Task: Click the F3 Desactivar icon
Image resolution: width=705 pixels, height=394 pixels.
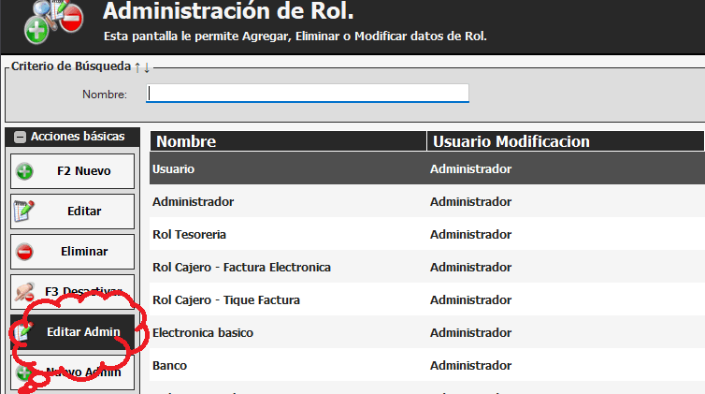Action: click(x=25, y=292)
